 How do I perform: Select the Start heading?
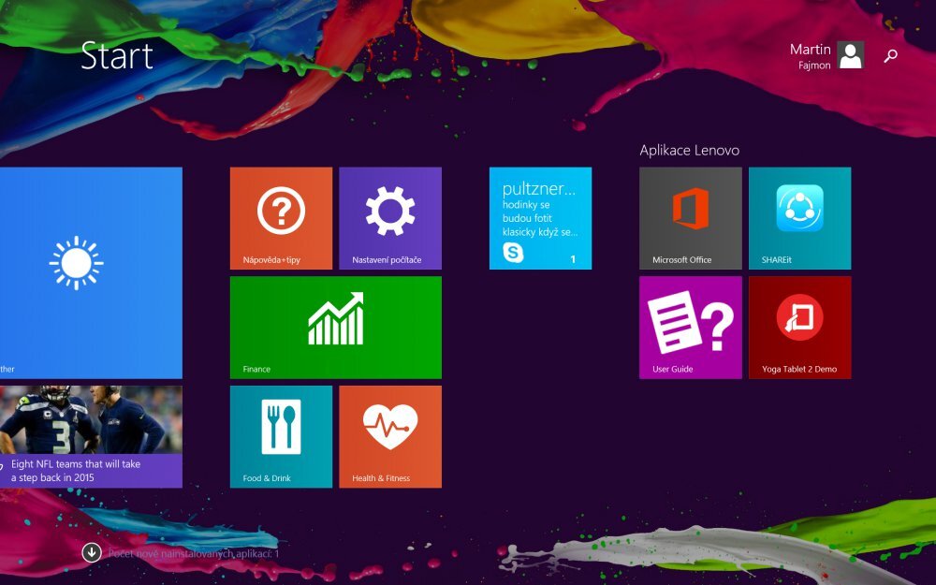(x=116, y=56)
